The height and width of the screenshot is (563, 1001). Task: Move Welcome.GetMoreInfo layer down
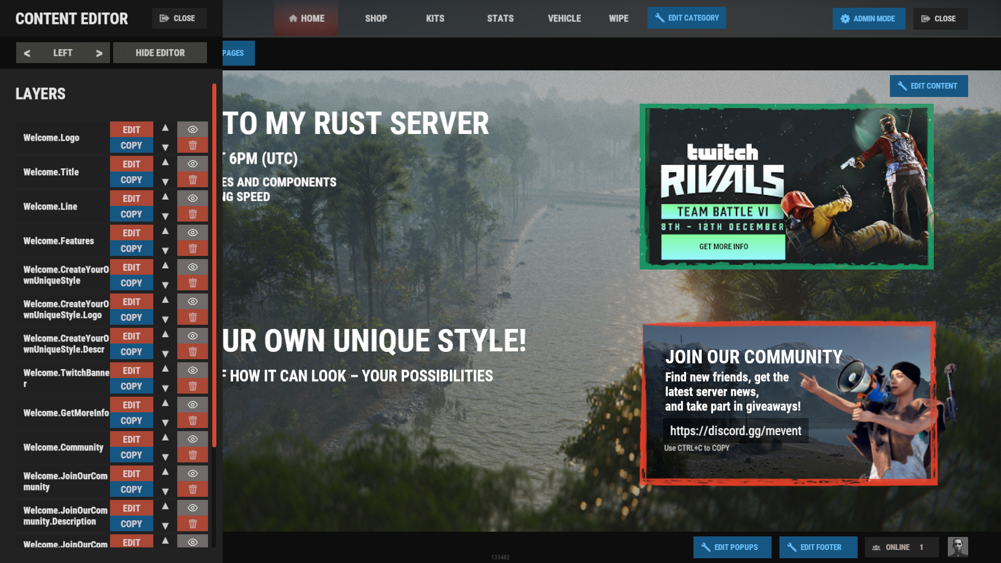[165, 422]
